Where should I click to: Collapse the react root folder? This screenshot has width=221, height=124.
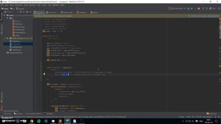[4, 15]
